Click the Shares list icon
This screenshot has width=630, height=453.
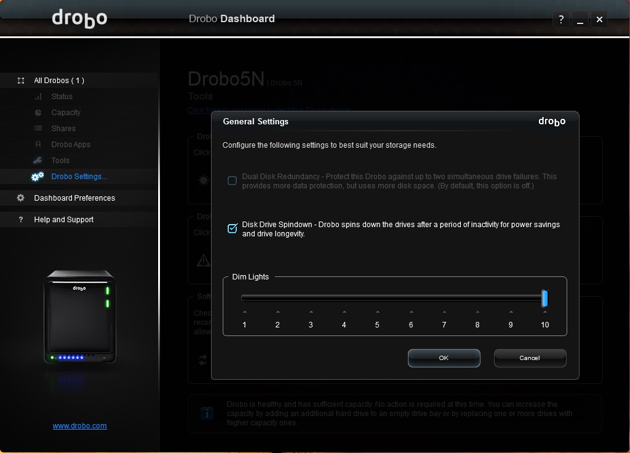click(x=38, y=128)
